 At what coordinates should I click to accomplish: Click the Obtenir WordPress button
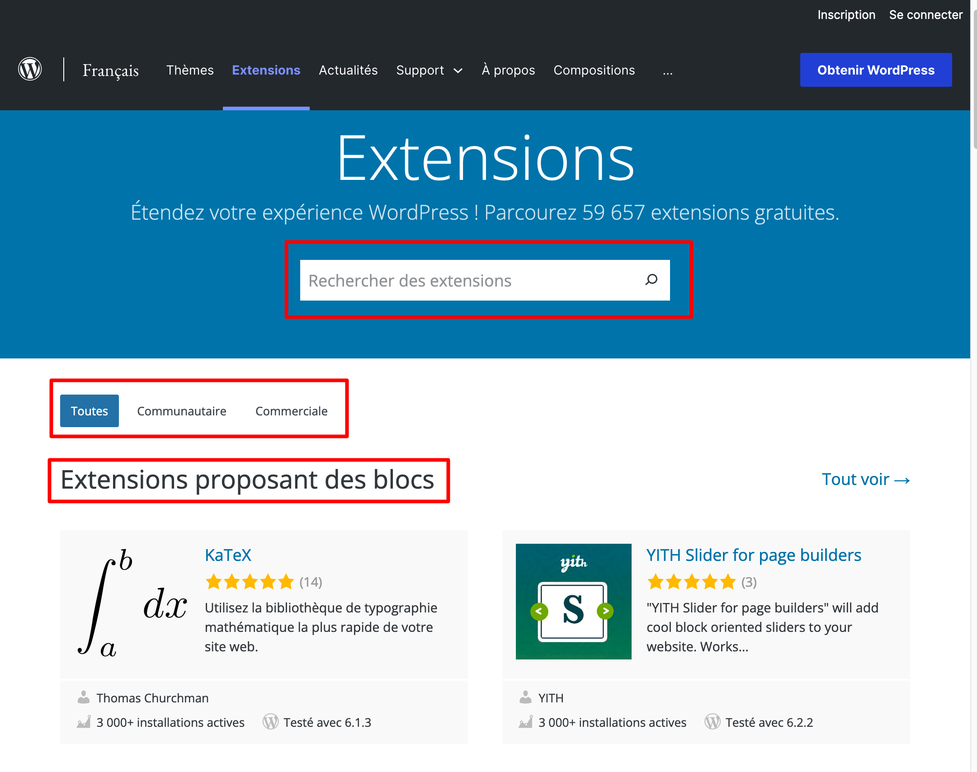pos(875,70)
